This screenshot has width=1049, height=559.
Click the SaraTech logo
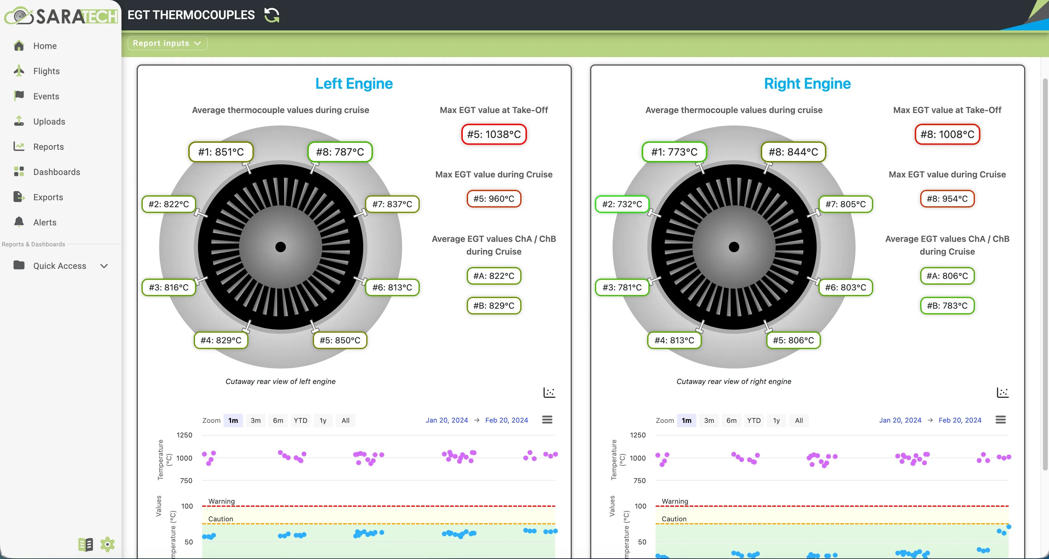[x=61, y=15]
